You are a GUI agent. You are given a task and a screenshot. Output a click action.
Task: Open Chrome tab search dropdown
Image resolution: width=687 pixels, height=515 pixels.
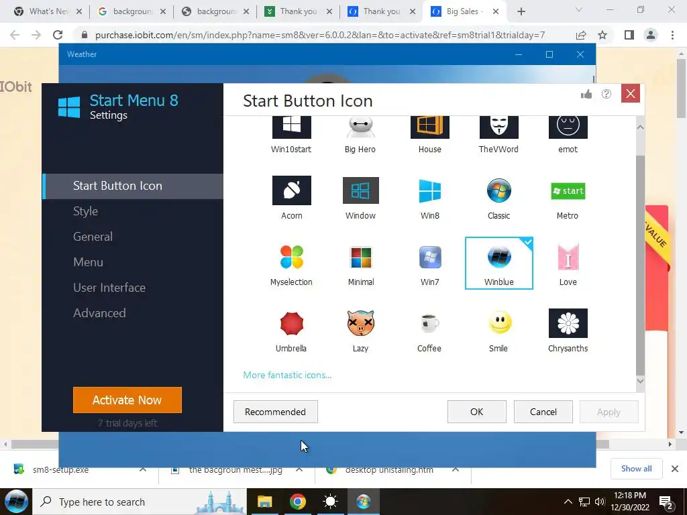tap(579, 9)
